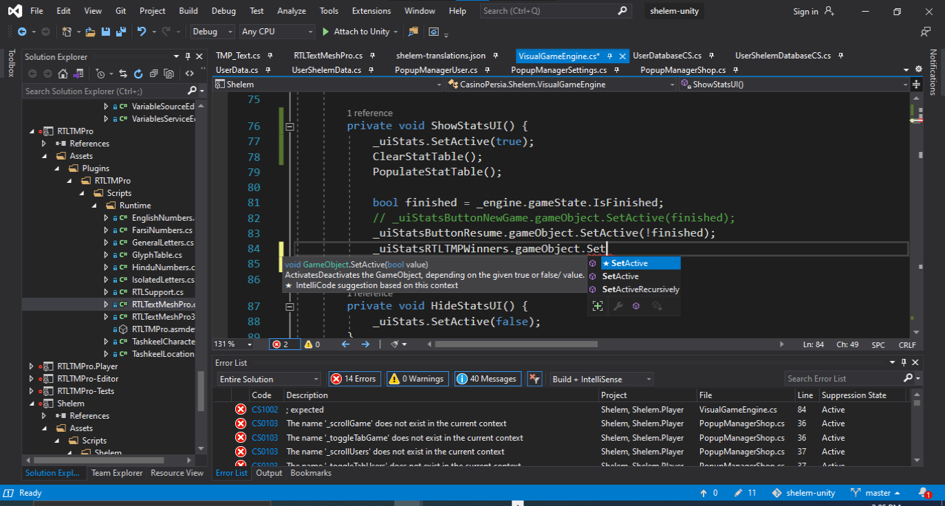This screenshot has width=945, height=506.
Task: Click Collapse All icon in Solution Explorer
Action: (154, 74)
